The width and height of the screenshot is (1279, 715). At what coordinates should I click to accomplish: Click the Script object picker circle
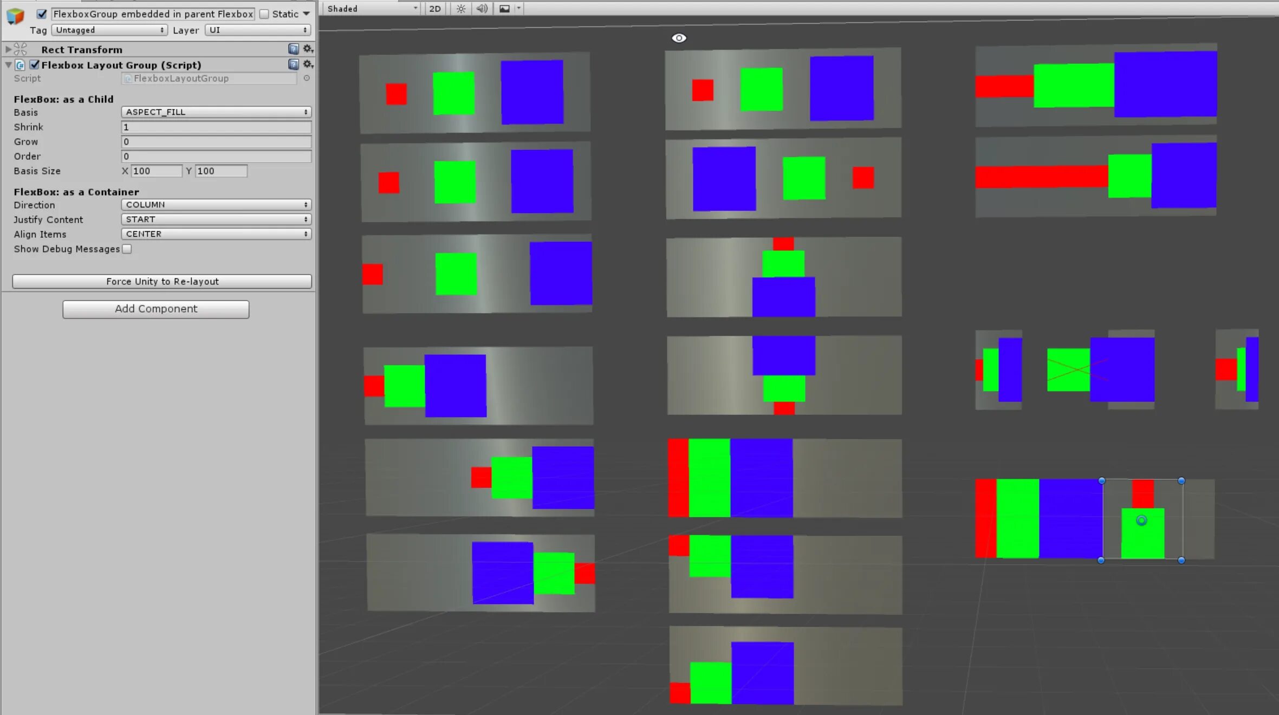(x=307, y=79)
